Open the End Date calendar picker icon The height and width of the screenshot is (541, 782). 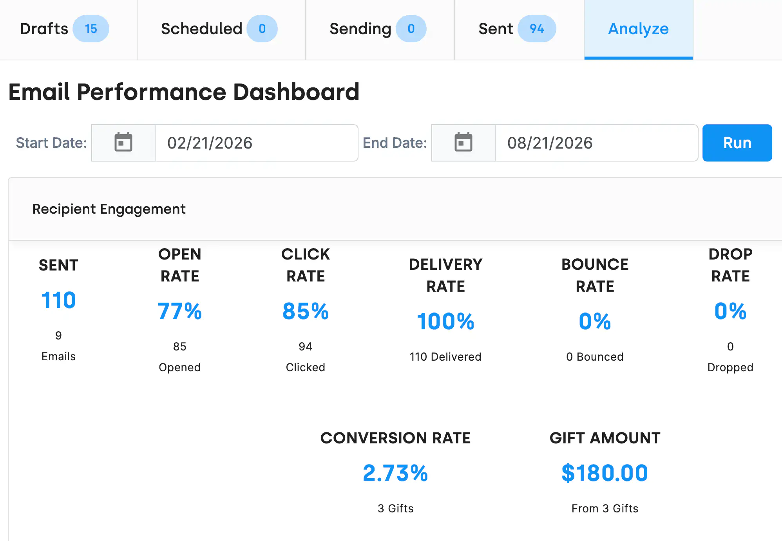pyautogui.click(x=463, y=143)
